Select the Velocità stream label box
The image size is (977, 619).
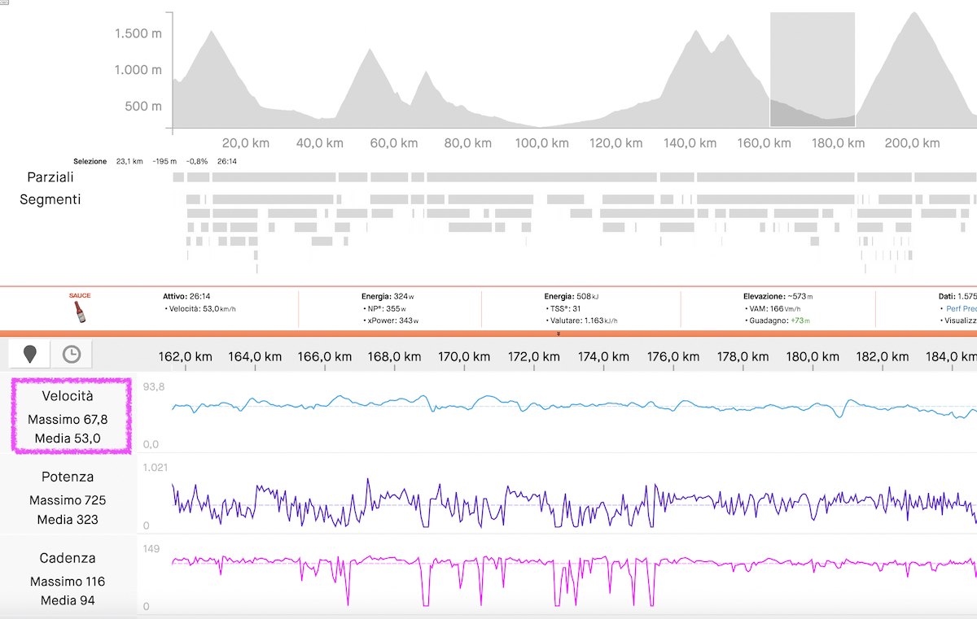70,416
